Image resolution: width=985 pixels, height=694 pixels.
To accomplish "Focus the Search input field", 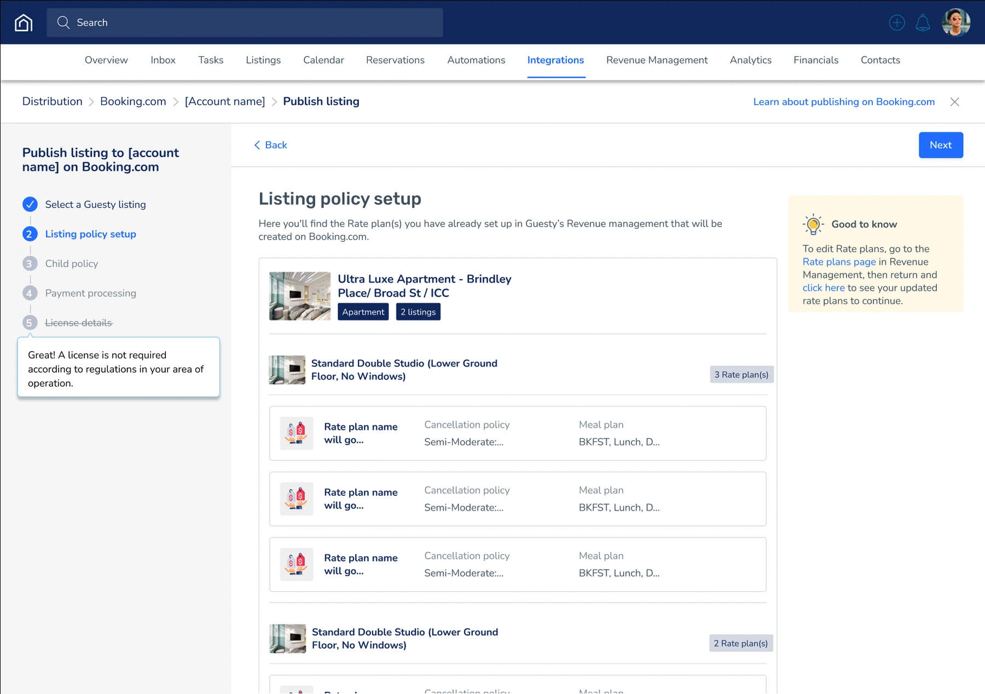I will tap(245, 22).
